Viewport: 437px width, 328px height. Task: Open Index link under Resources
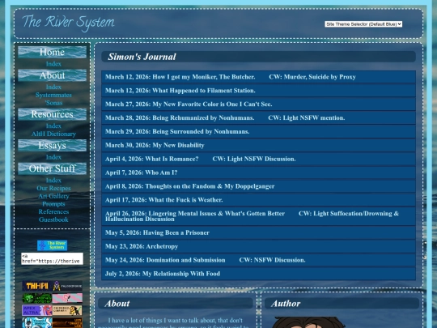click(53, 126)
